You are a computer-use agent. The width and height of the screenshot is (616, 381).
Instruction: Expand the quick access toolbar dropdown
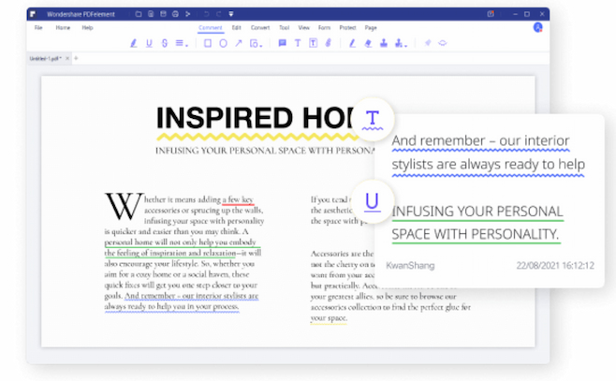tap(230, 15)
